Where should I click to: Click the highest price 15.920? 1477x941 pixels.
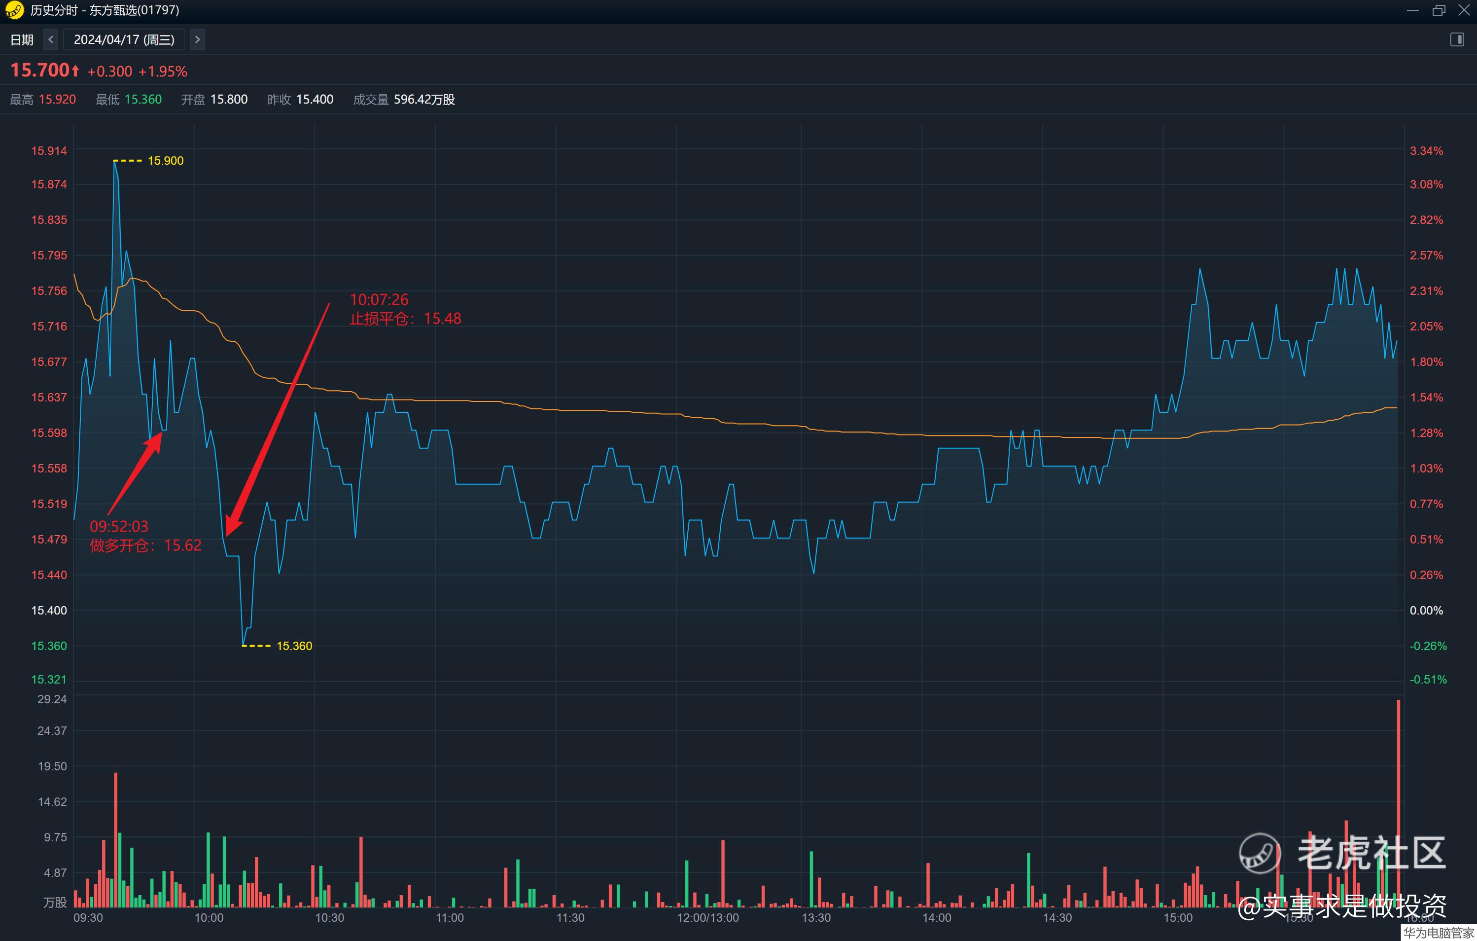pos(58,99)
